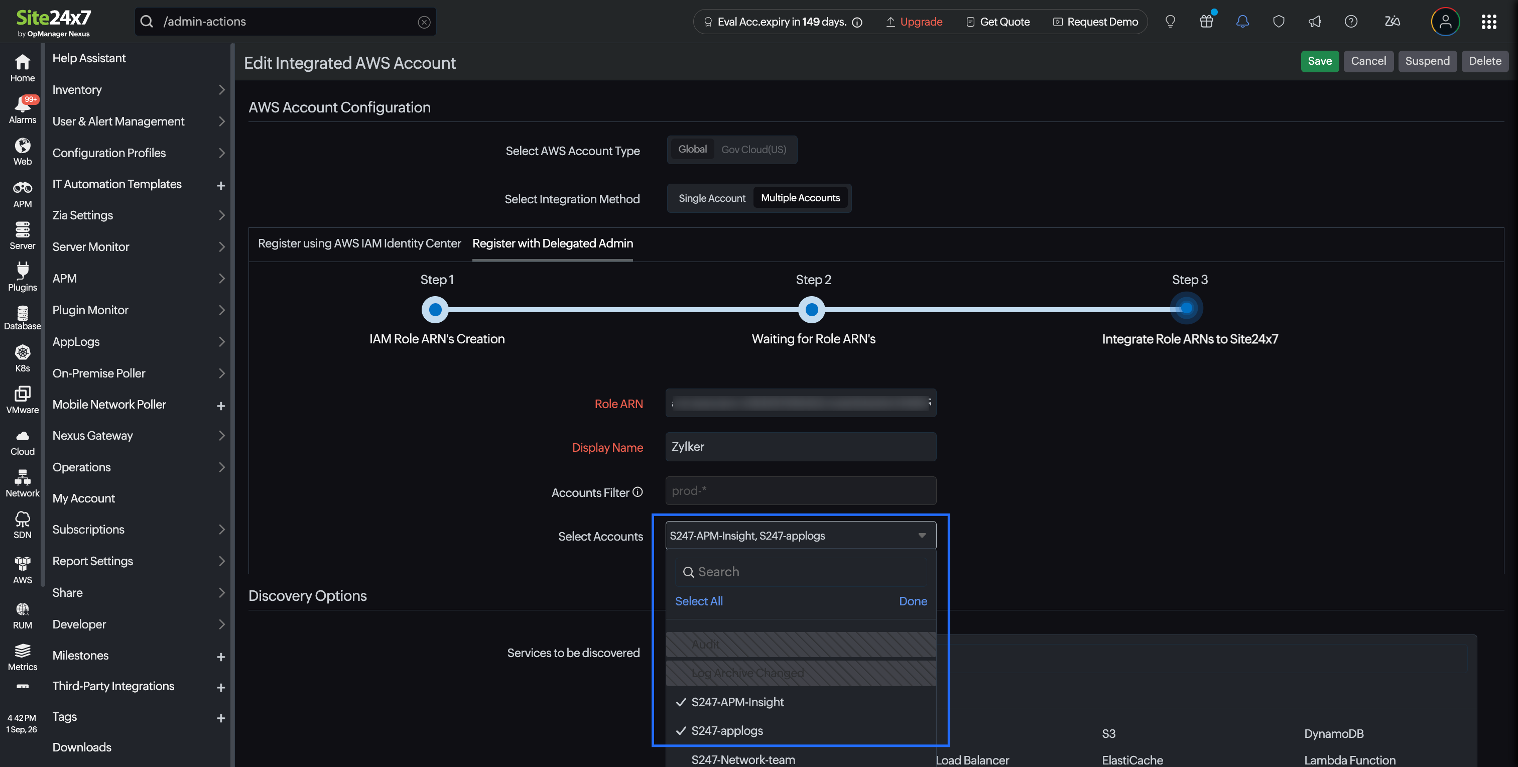Open the notifications bell icon
The image size is (1518, 767).
pyautogui.click(x=1242, y=22)
